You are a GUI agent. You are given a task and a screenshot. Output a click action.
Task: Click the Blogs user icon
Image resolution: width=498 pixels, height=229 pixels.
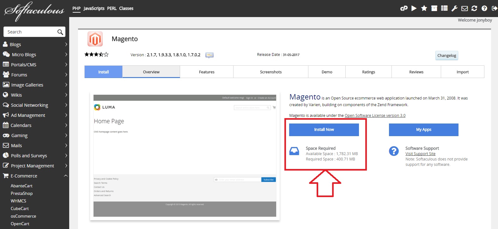coord(5,44)
